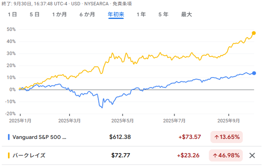Screen dimensions: 265x168
Task: Select the 1か月 range tab
Action: [59, 14]
